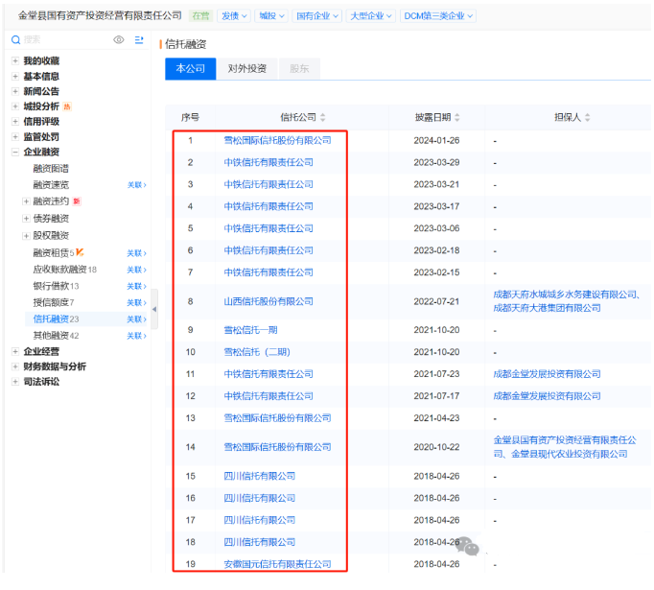Click the new badge next to 融资违约
This screenshot has height=590, width=654.
point(77,201)
